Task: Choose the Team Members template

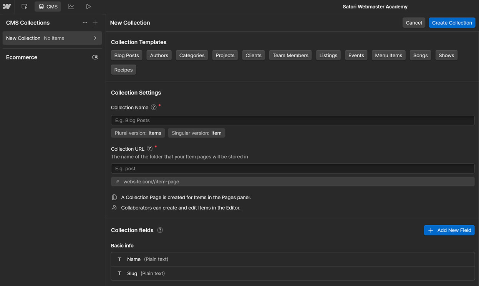Action: click(x=290, y=55)
